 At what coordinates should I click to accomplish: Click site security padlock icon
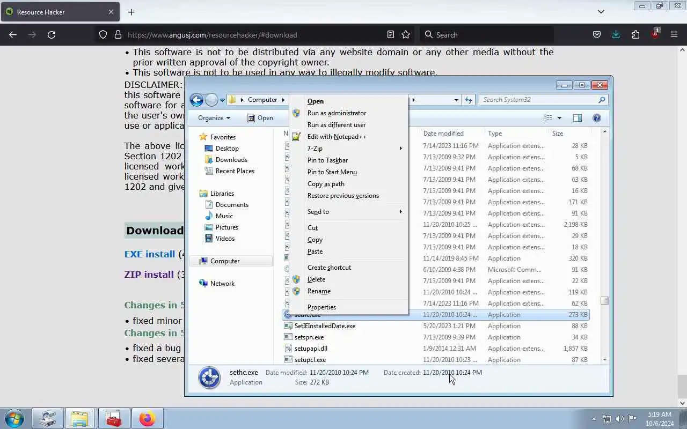point(118,34)
